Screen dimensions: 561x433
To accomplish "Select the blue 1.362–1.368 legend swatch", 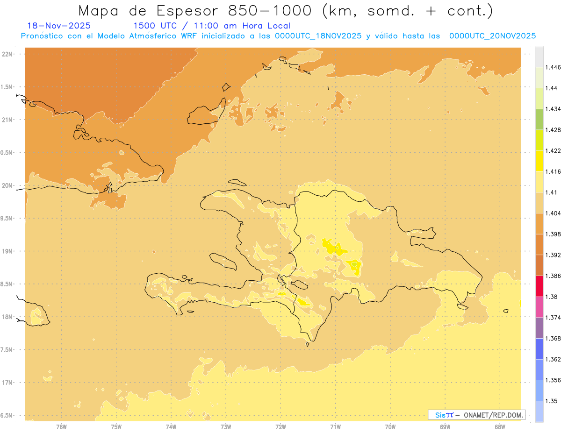I will pos(539,348).
